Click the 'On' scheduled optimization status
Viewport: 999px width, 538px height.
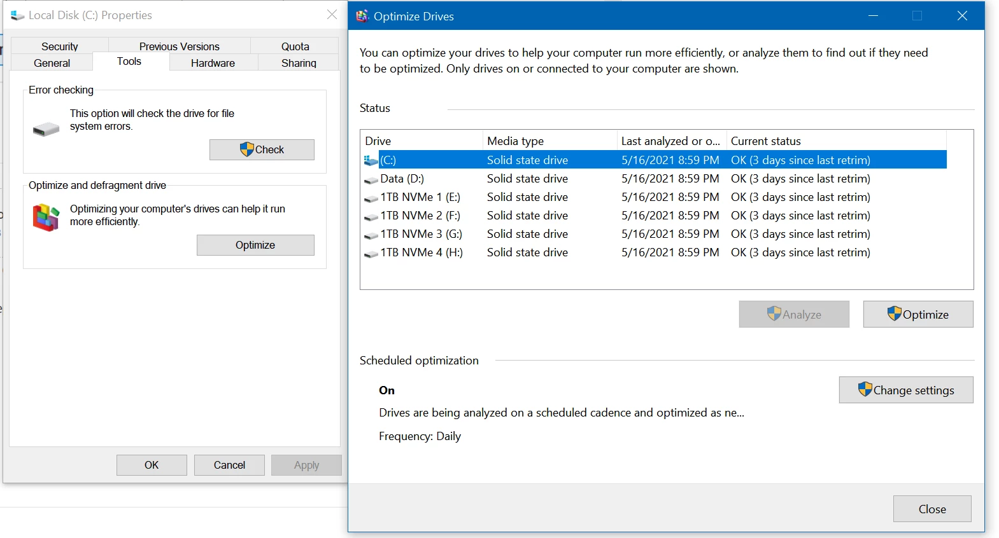click(386, 390)
